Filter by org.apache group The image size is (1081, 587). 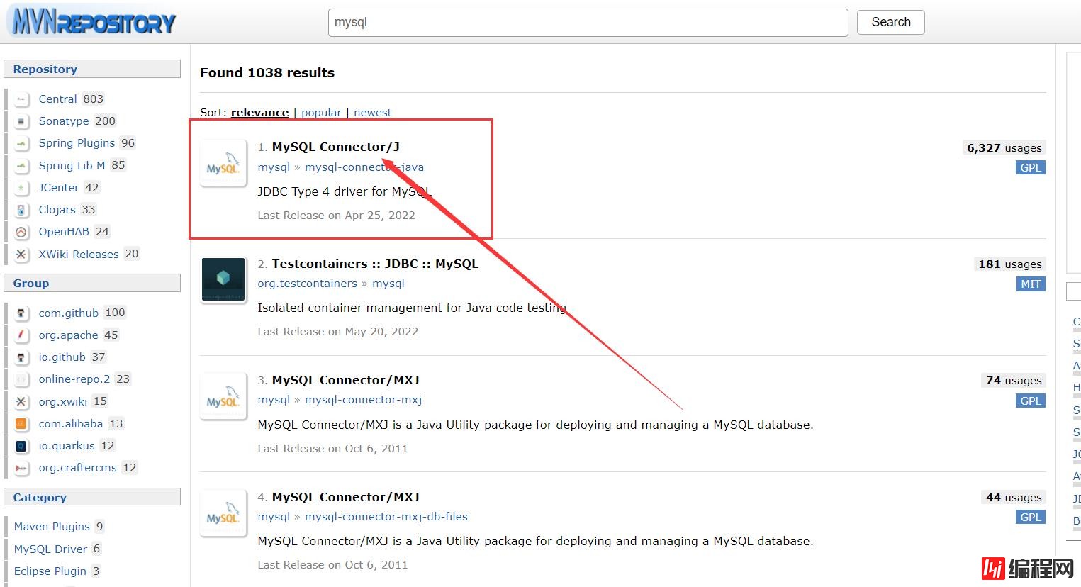68,335
